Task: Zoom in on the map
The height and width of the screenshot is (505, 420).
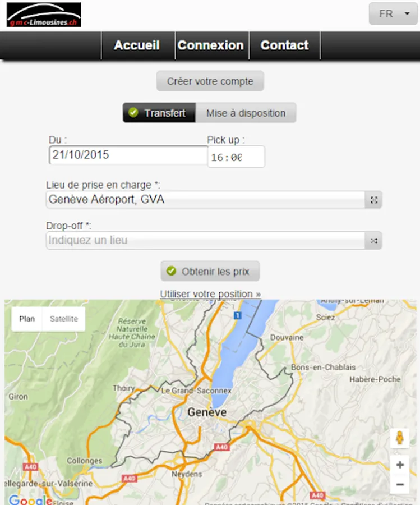Action: tap(400, 465)
